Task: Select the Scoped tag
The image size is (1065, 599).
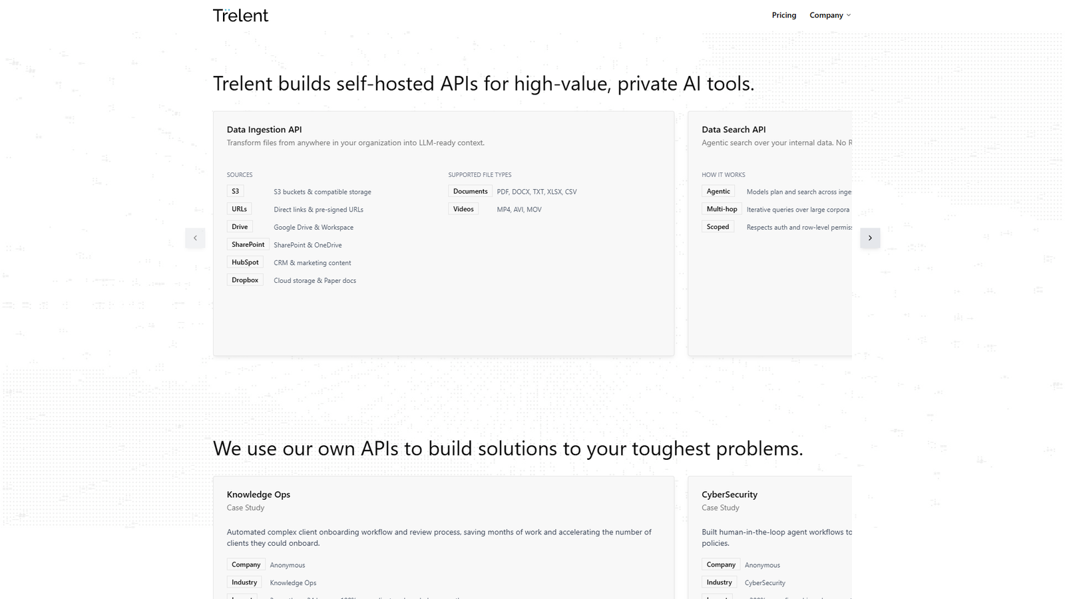Action: [718, 227]
